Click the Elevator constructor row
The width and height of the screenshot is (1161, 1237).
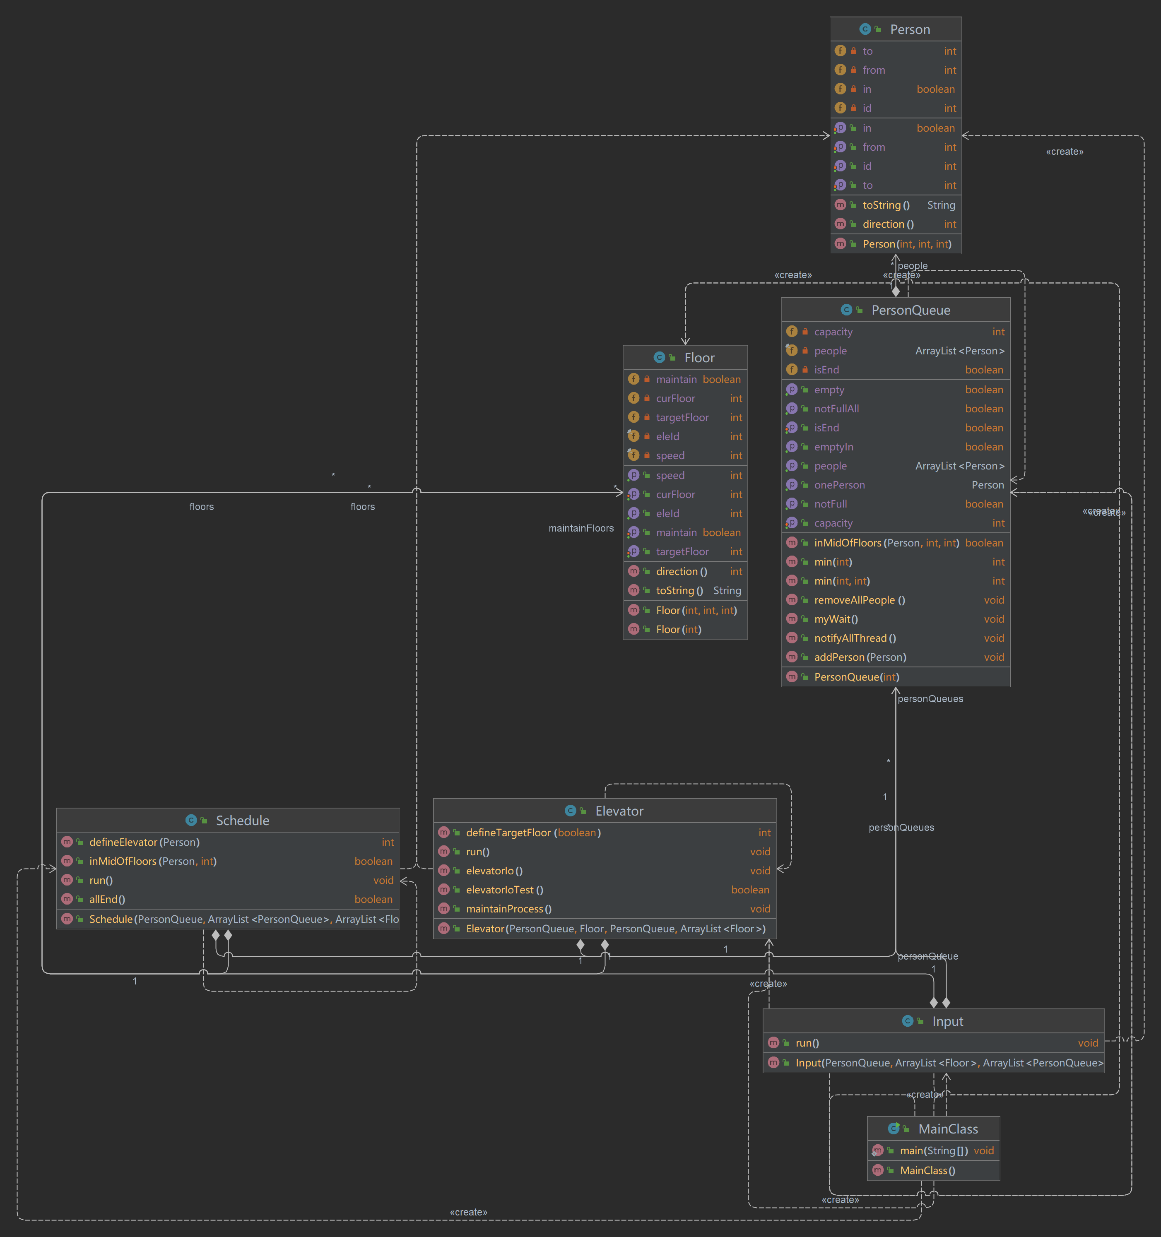point(605,929)
